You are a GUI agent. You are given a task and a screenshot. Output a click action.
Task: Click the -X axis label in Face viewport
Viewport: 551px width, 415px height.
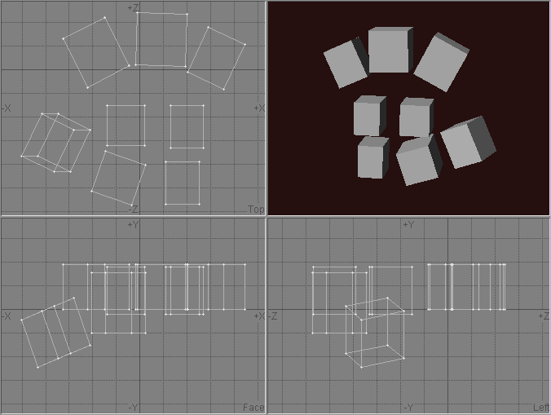[7, 316]
